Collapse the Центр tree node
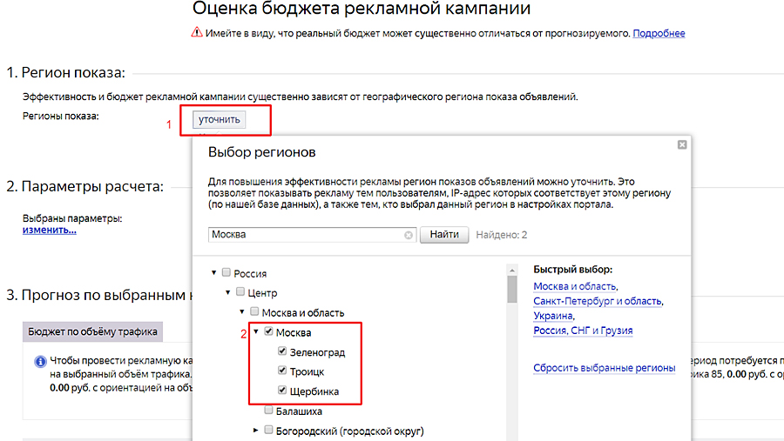Image resolution: width=784 pixels, height=441 pixels. 227,293
